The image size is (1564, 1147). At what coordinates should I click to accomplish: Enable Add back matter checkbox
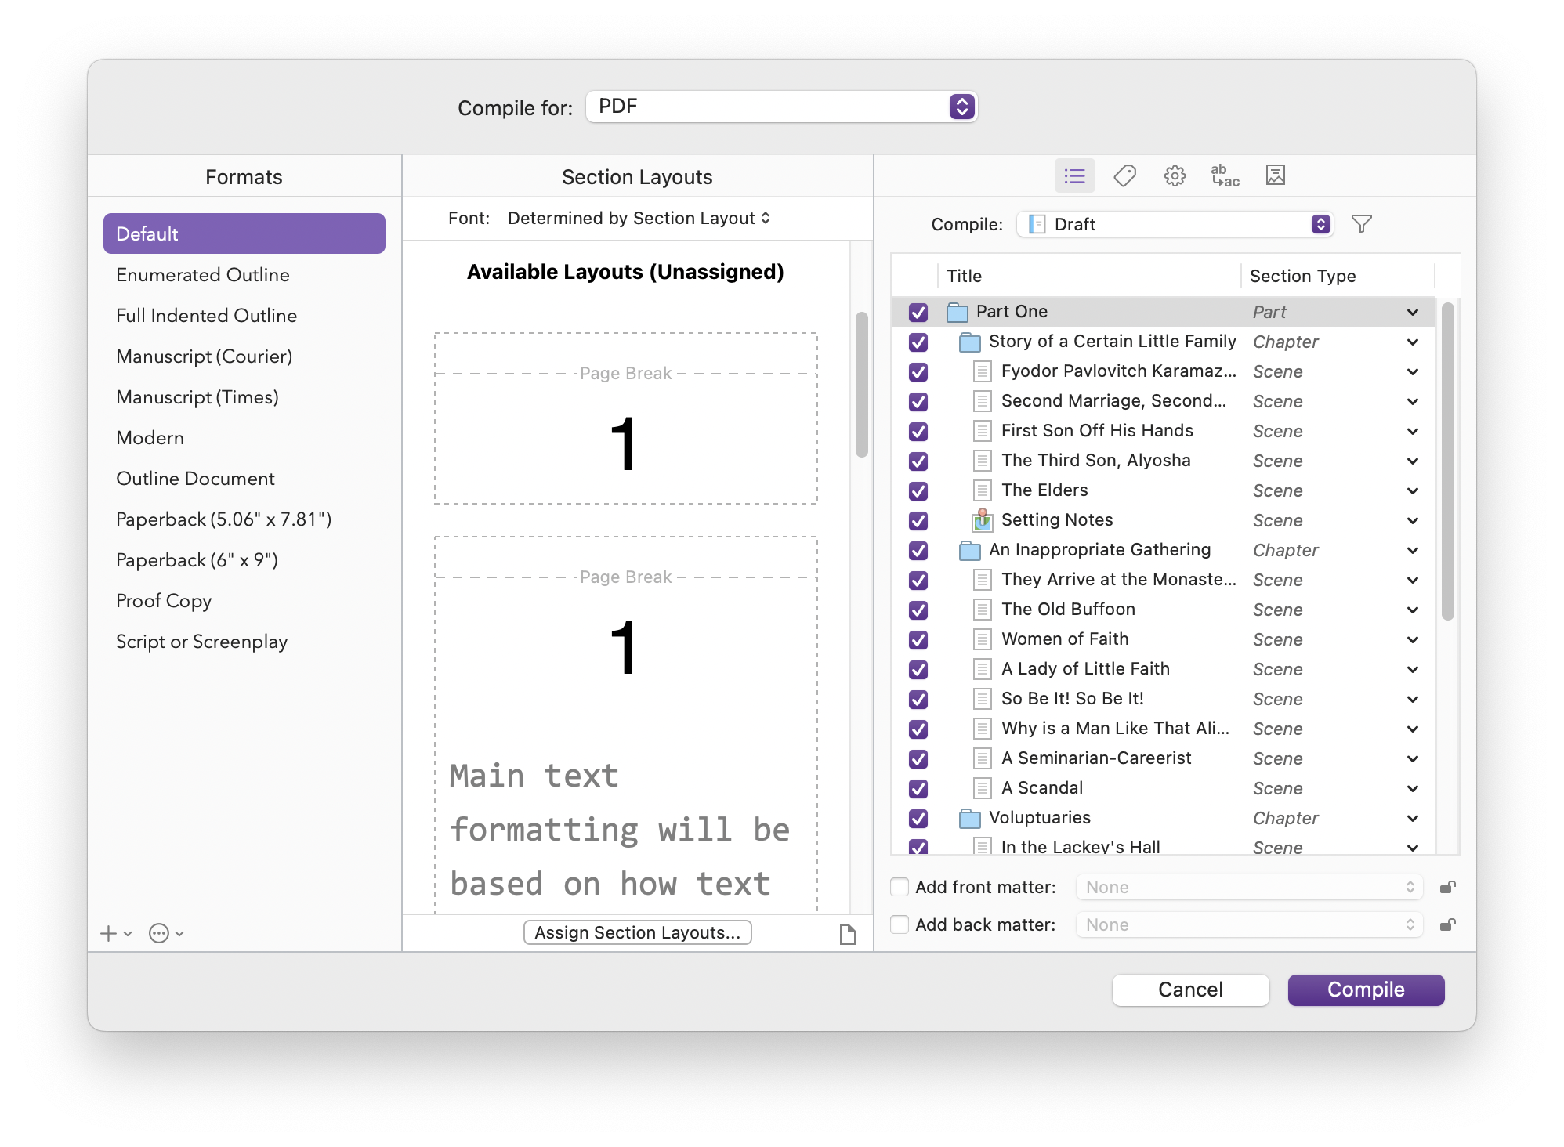tap(900, 925)
